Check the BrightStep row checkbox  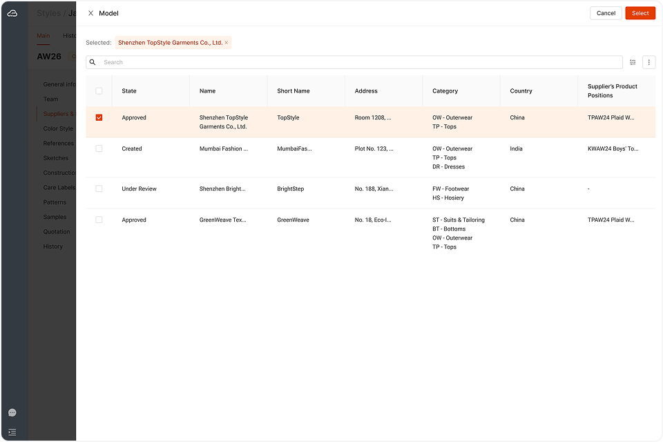click(x=99, y=189)
